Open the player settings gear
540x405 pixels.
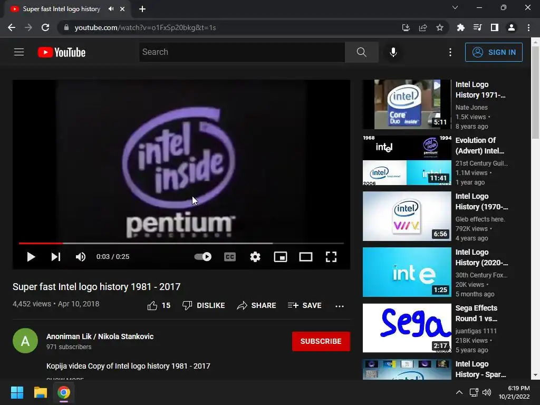tap(255, 257)
